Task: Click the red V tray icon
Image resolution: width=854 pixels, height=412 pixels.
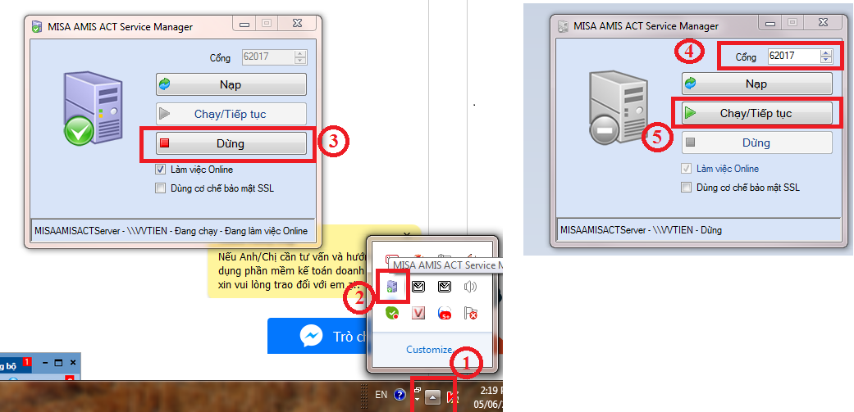Action: click(418, 313)
